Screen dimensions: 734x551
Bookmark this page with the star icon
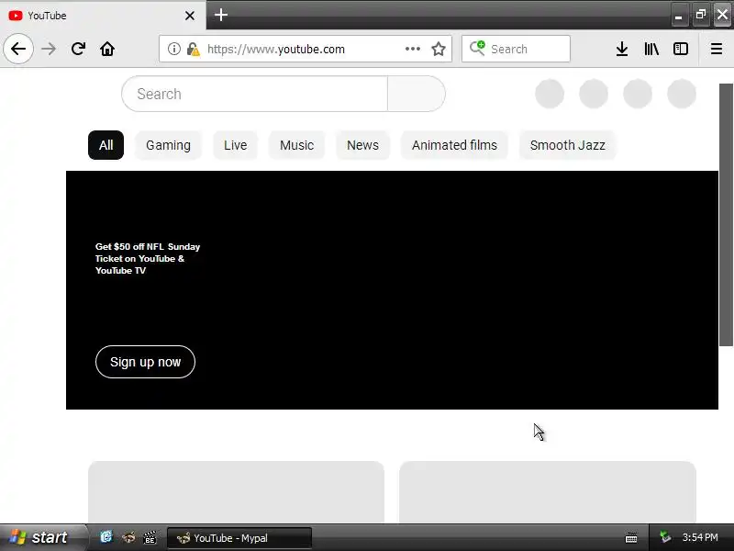439,49
